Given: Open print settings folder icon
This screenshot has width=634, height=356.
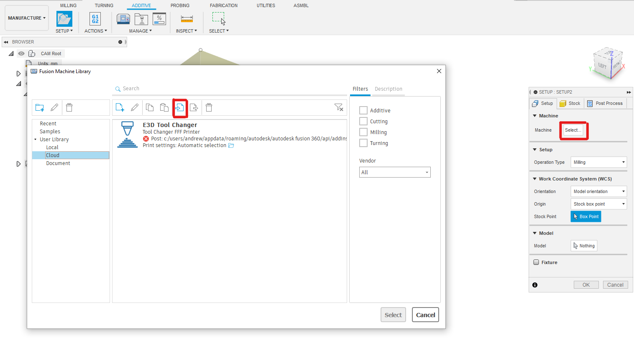Looking at the screenshot, I should tap(231, 145).
